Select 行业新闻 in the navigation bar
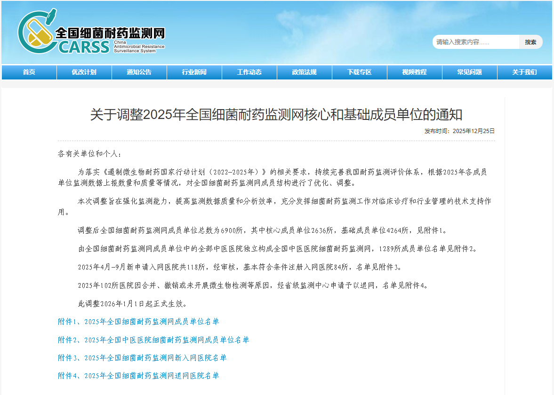The width and height of the screenshot is (554, 395). pyautogui.click(x=194, y=72)
